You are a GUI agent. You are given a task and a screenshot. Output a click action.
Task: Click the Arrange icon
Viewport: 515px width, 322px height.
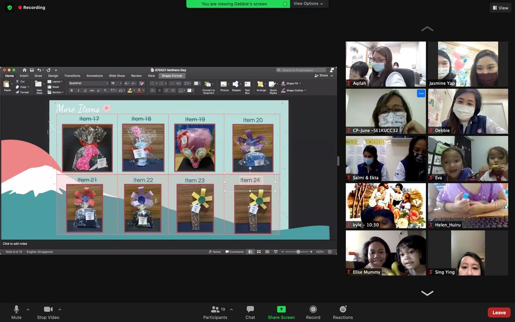[261, 84]
